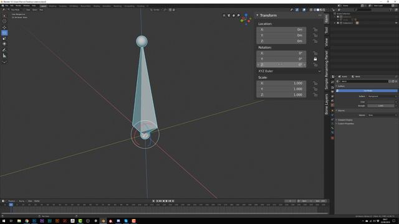Toggle camera view icon in viewport

pos(229,16)
